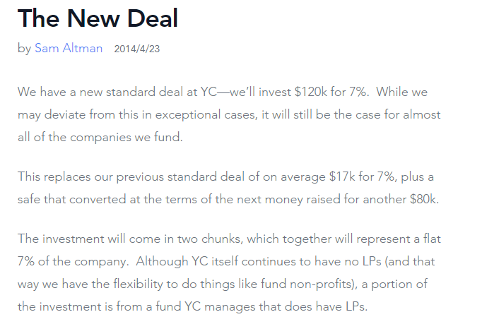
Task: Click the publication date 2014/4/23
Action: [137, 49]
